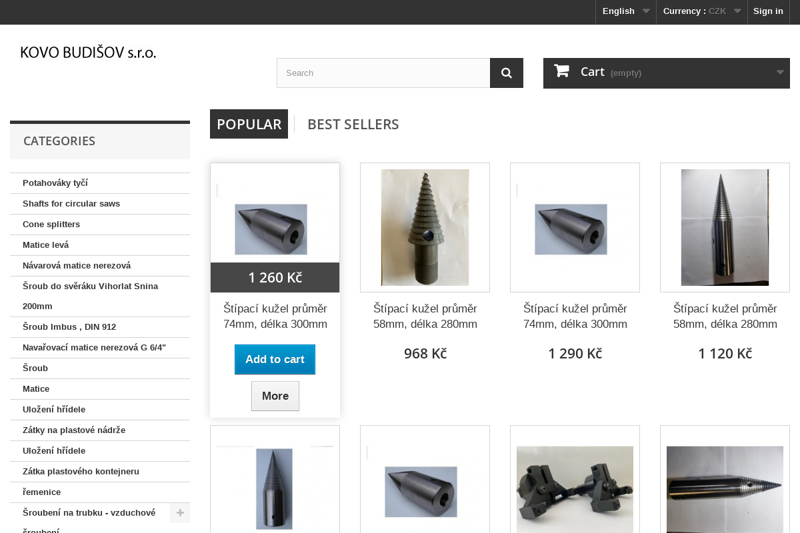The image size is (800, 533).
Task: Open Shafts for circular saws category
Action: 71,204
